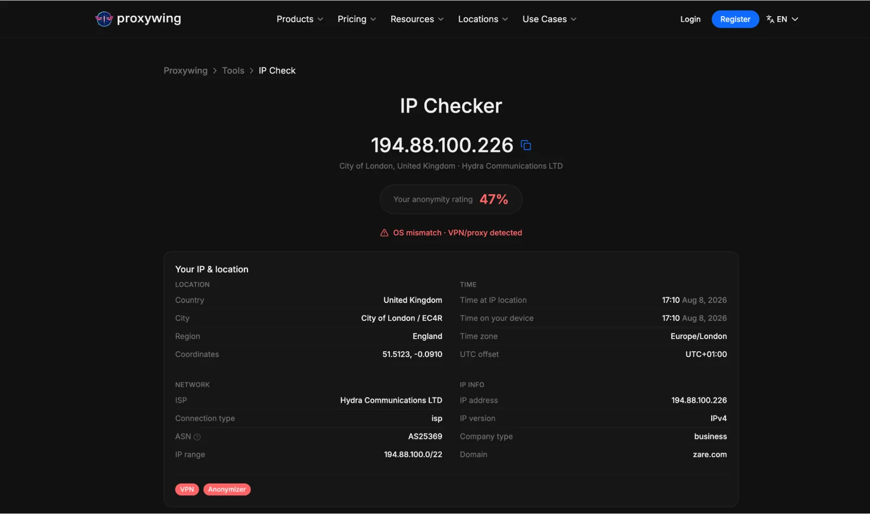Viewport: 870px width, 514px height.
Task: Copy the IP address using copy icon
Action: (x=526, y=145)
